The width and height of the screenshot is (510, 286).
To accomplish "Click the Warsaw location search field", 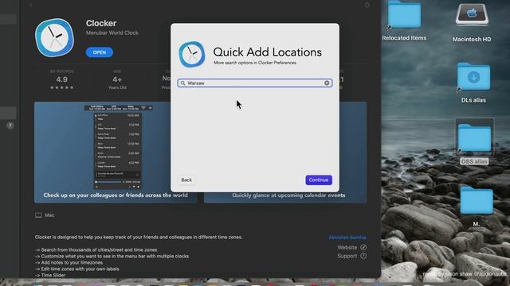I will point(255,83).
